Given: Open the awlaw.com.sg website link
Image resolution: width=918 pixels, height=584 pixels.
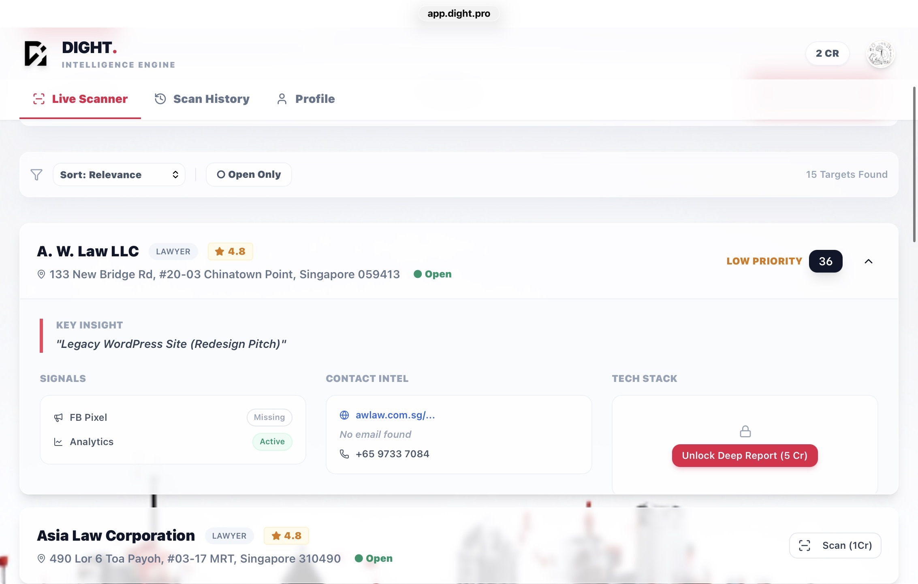Looking at the screenshot, I should (395, 415).
